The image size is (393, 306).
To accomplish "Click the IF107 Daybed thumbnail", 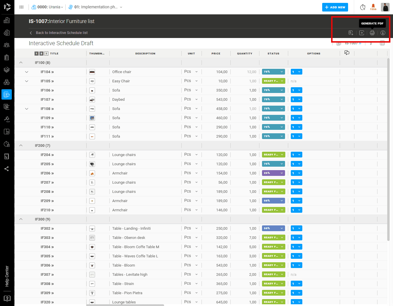I will pos(92,100).
